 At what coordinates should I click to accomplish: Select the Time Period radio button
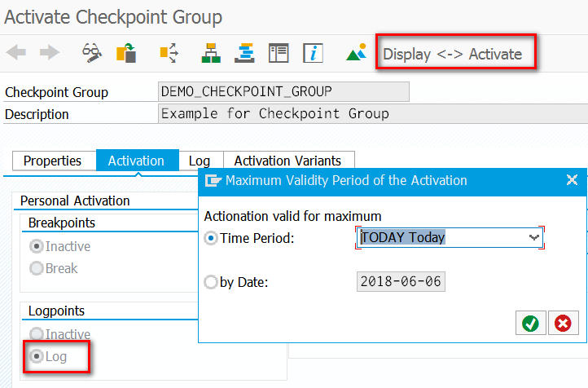[211, 238]
